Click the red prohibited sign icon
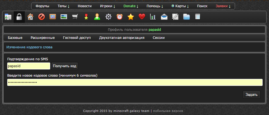The height and width of the screenshot is (115, 269). [42, 17]
